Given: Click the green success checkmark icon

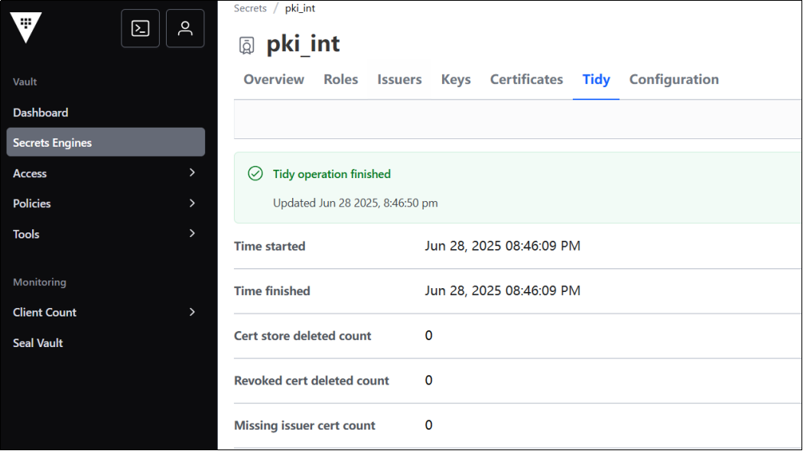Looking at the screenshot, I should [x=255, y=174].
